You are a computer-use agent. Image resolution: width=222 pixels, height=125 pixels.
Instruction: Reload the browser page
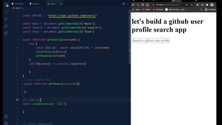pos(143,5)
